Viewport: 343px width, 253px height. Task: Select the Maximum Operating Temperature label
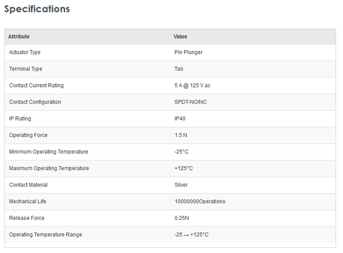(x=49, y=168)
